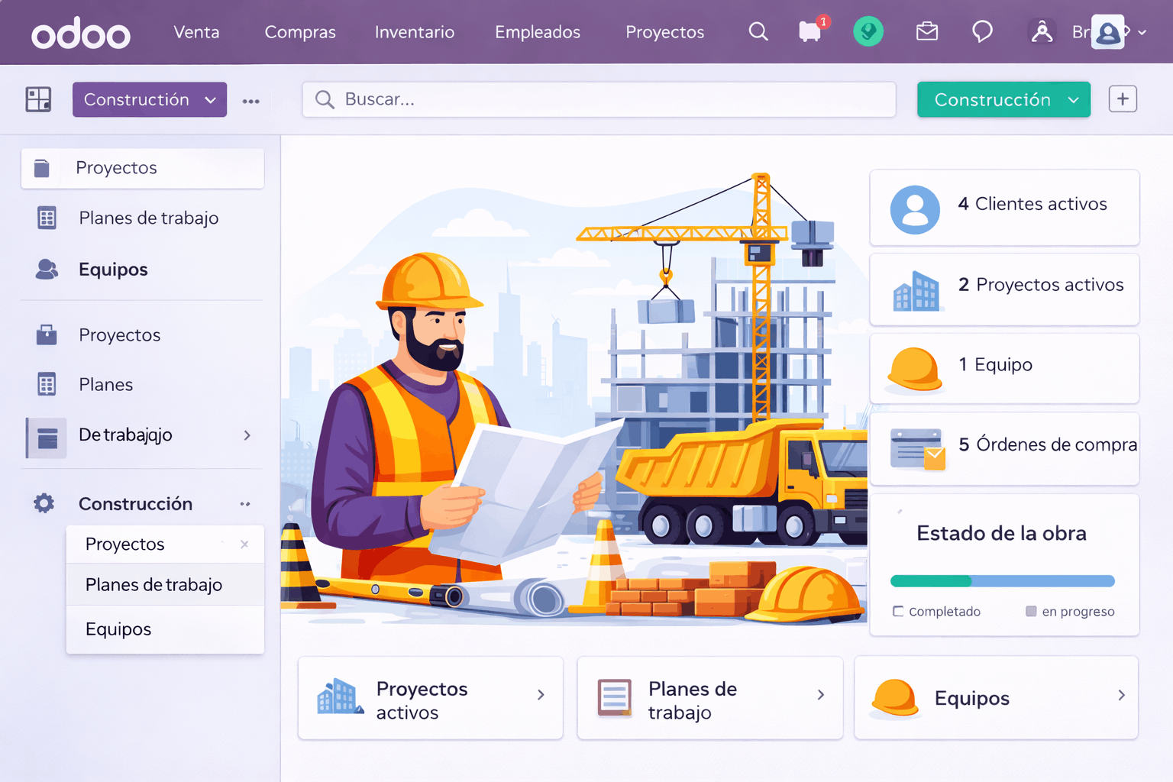Open the mail inbox icon in navbar
The height and width of the screenshot is (782, 1173).
926,31
